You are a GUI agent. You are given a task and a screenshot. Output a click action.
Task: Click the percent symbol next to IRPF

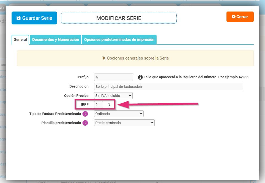[109, 105]
